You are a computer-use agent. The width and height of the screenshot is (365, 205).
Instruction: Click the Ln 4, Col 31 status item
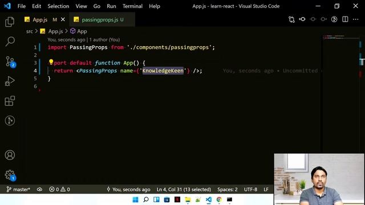point(184,190)
